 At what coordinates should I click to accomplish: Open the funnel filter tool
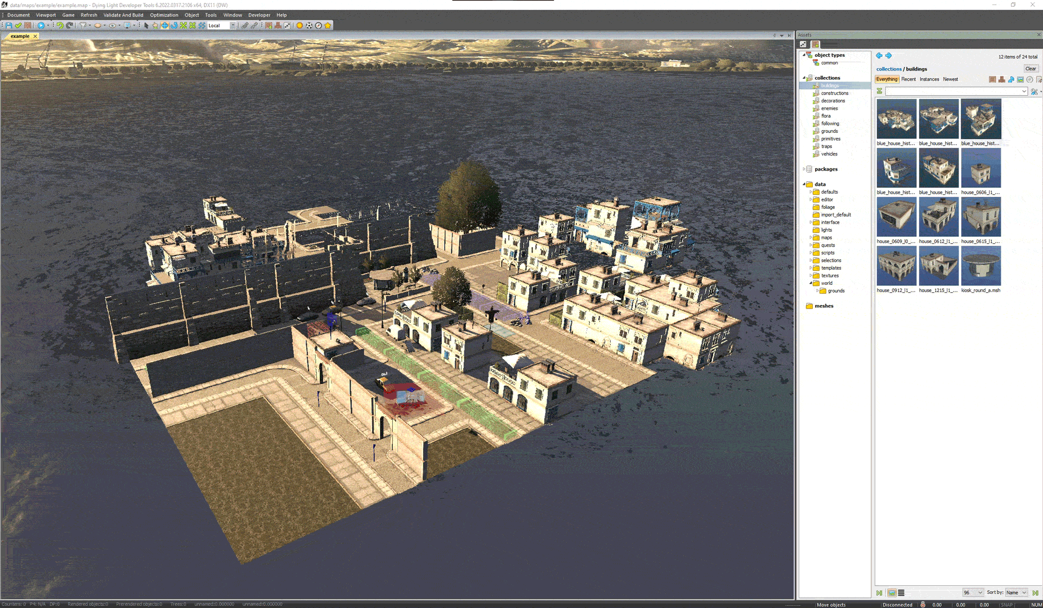pos(83,25)
